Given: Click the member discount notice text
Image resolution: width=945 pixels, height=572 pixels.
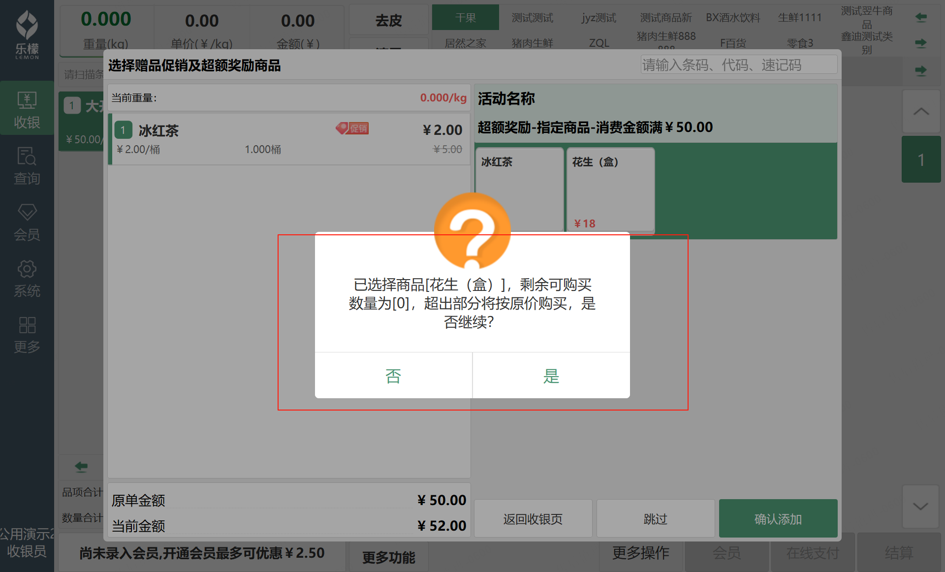Looking at the screenshot, I should pyautogui.click(x=202, y=553).
